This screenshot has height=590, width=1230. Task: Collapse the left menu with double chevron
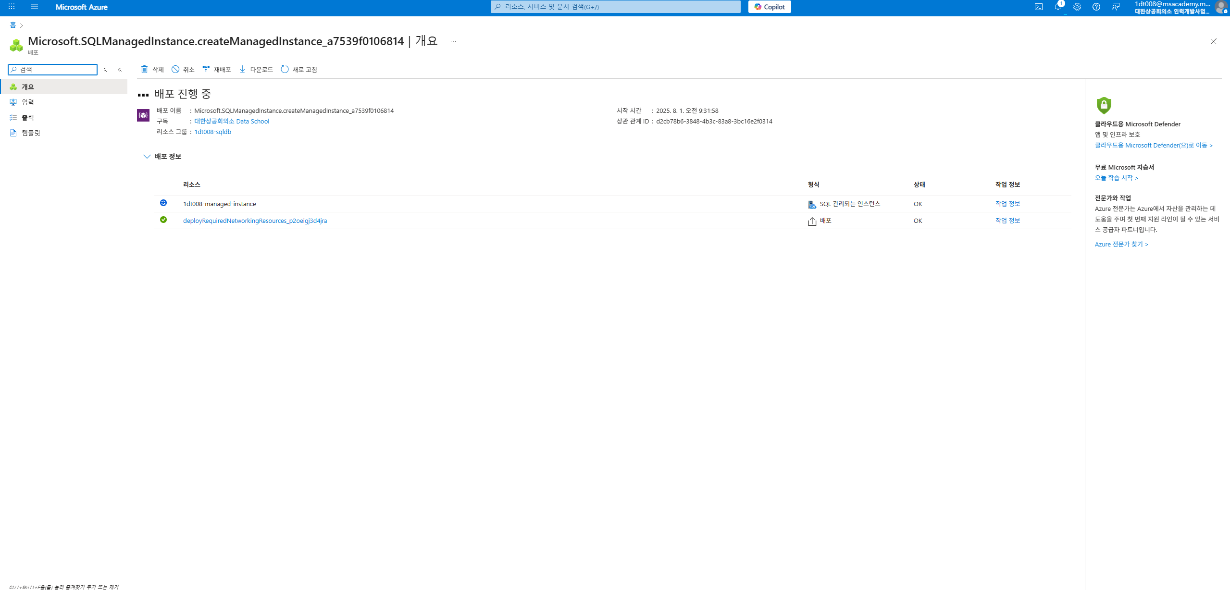click(120, 70)
